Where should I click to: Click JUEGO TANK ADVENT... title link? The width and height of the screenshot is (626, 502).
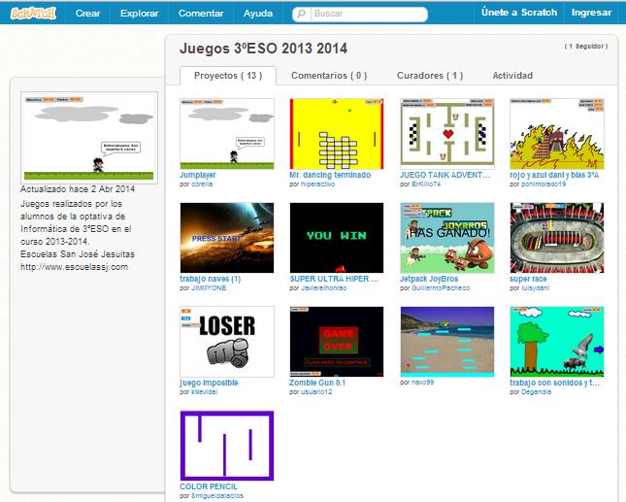coord(445,175)
